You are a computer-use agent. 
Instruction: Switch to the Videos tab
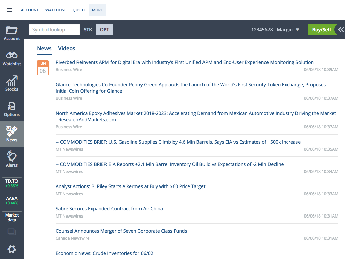67,48
